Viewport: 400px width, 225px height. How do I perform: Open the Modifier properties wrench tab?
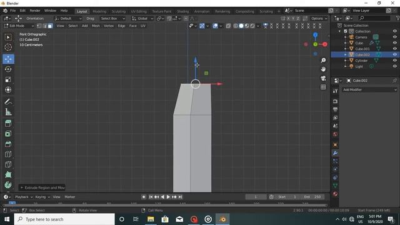(335, 152)
